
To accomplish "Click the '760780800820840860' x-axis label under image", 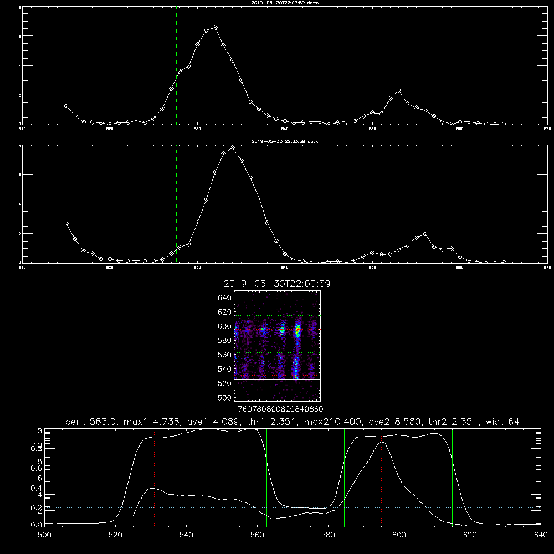I will (x=280, y=409).
